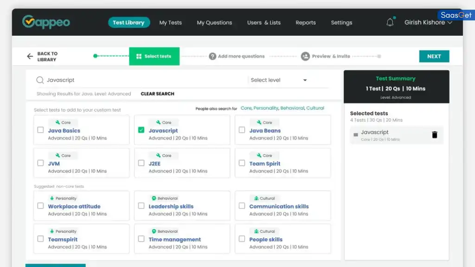
Task: Delete Javascript using the trash icon
Action: click(x=434, y=135)
